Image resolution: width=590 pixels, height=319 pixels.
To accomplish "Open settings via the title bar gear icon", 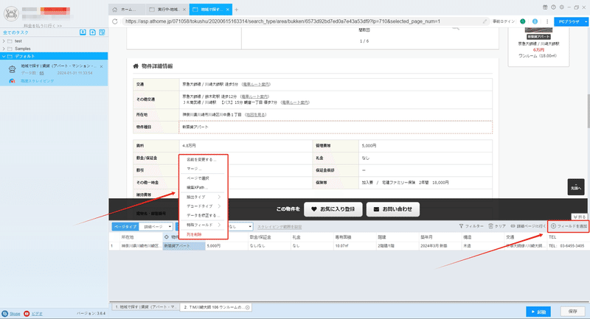I will coord(562,7).
